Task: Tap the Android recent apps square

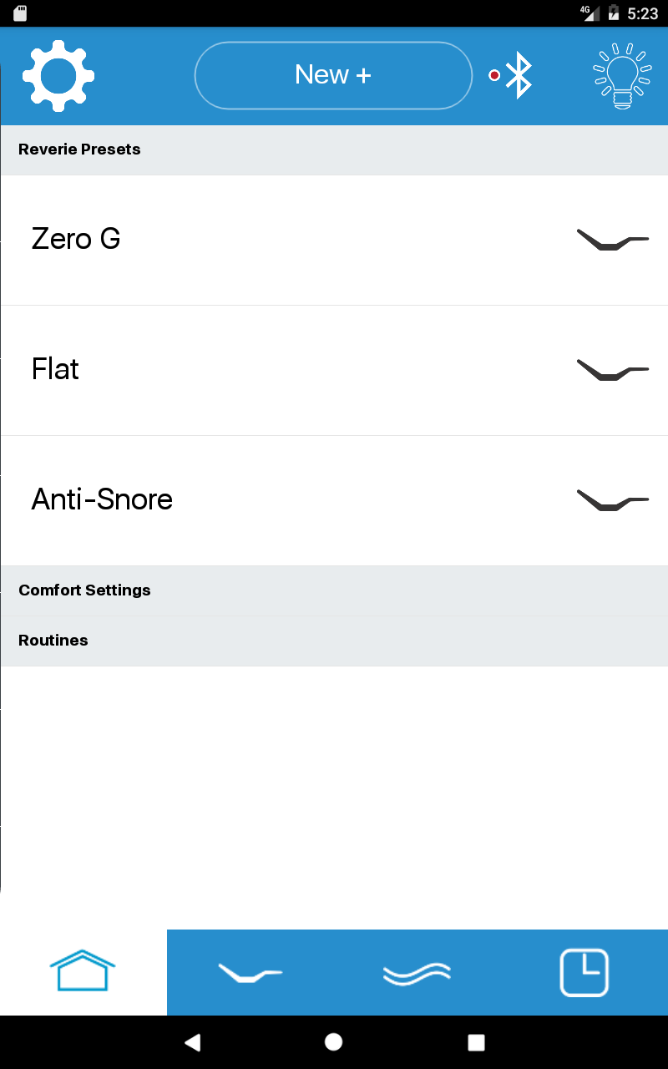Action: pos(476,1042)
